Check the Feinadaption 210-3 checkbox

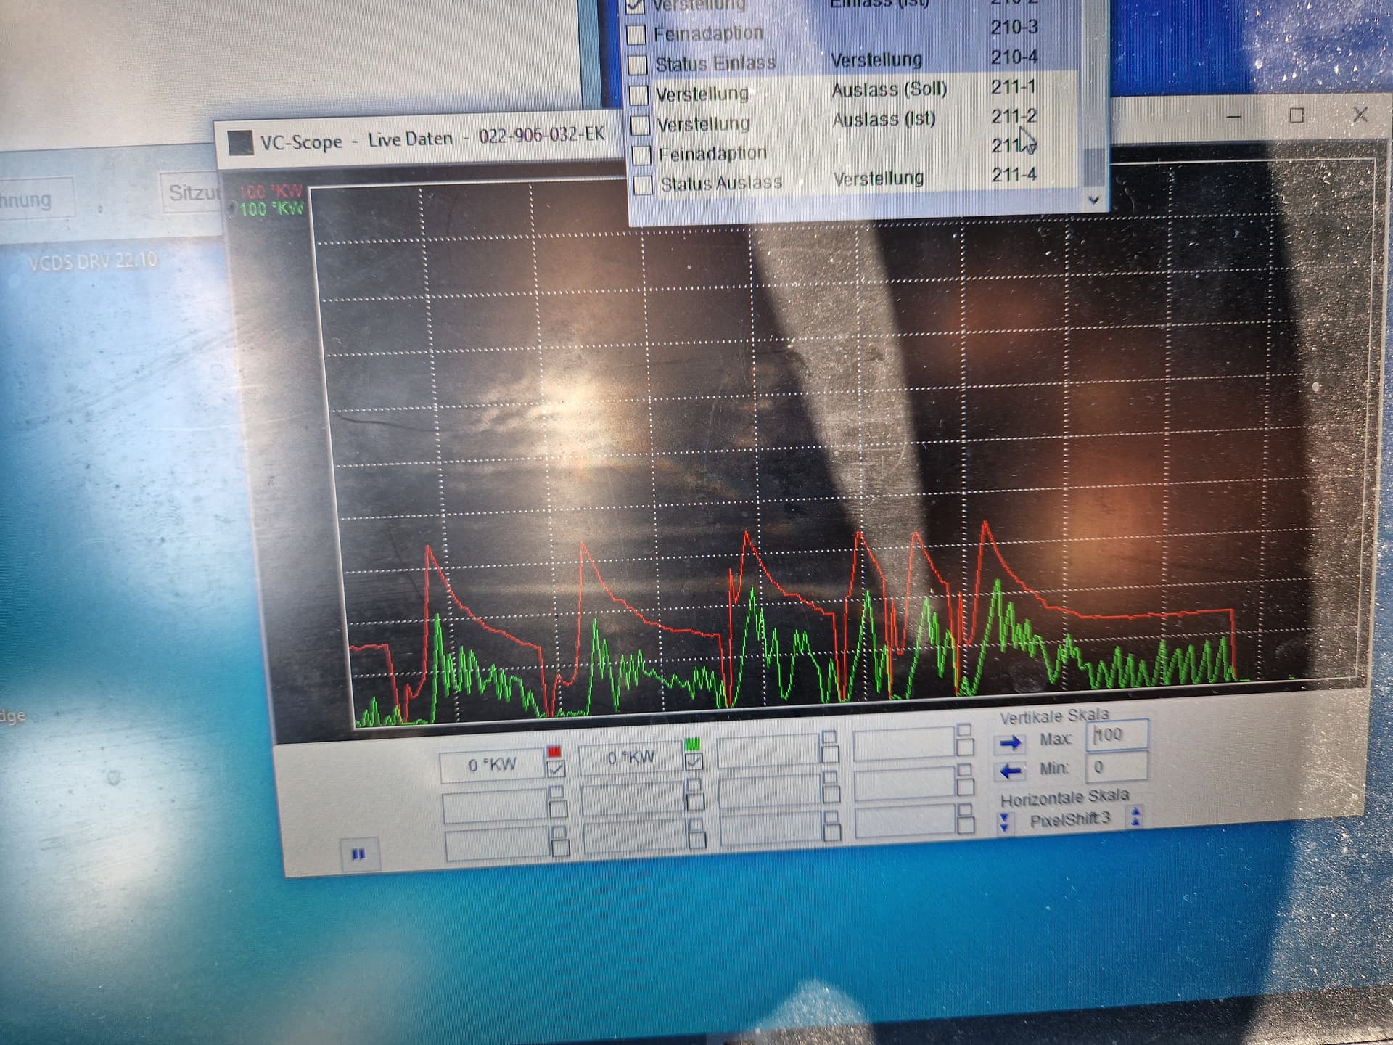(636, 34)
